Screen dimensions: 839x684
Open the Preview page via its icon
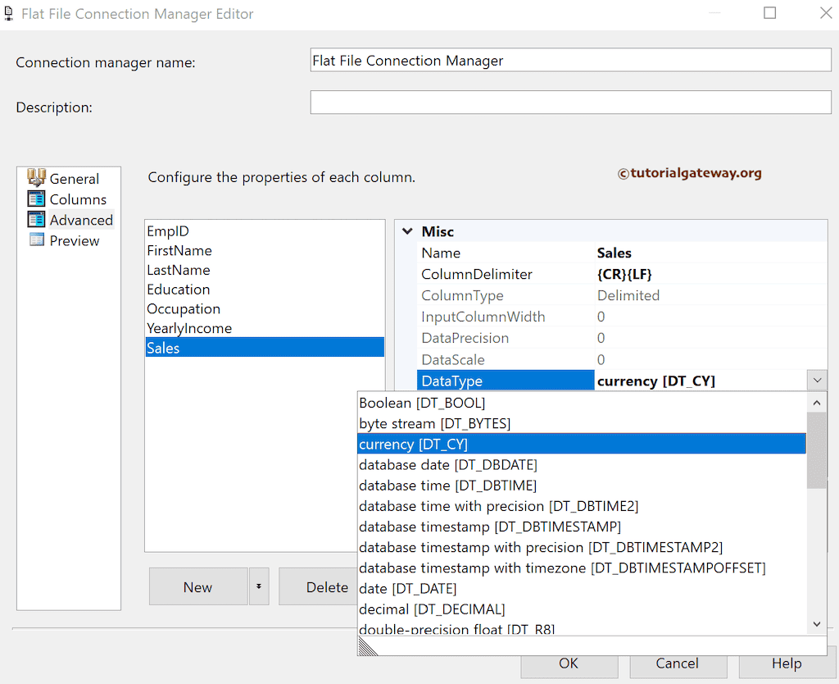tap(38, 239)
